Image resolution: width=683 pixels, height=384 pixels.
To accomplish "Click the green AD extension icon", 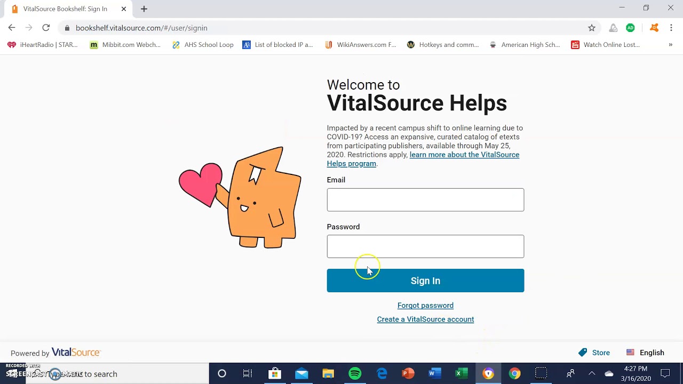I will [630, 28].
